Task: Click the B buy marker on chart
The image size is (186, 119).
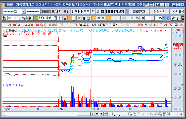Action: click(135, 55)
